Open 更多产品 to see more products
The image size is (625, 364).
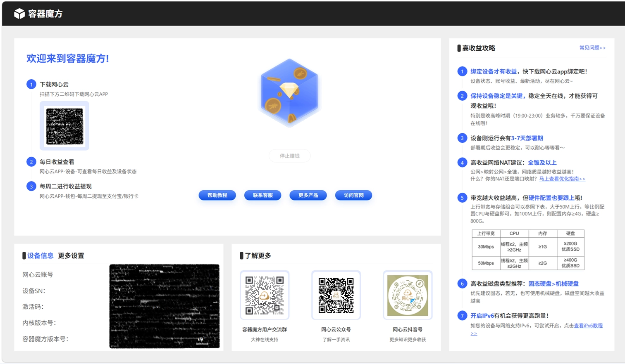coord(308,195)
